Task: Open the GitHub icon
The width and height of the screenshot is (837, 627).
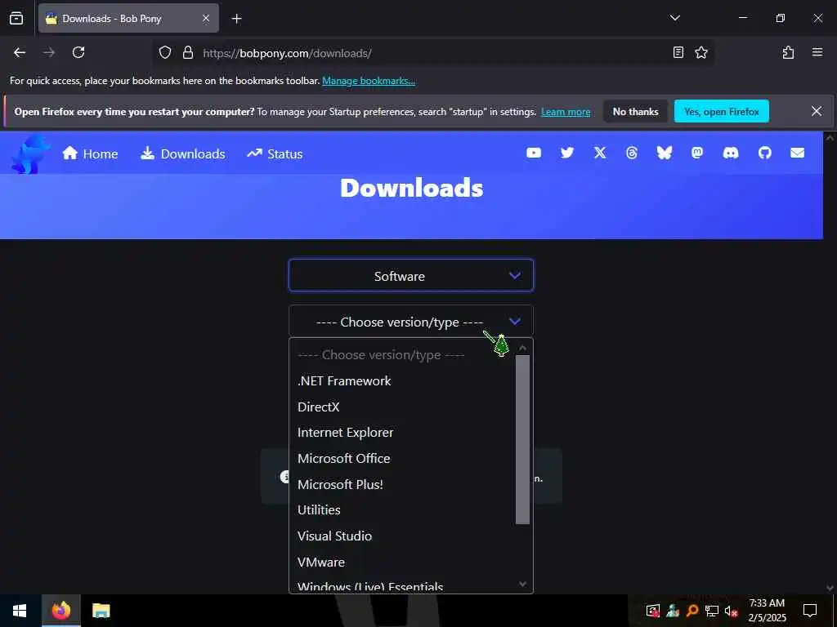Action: (x=764, y=153)
